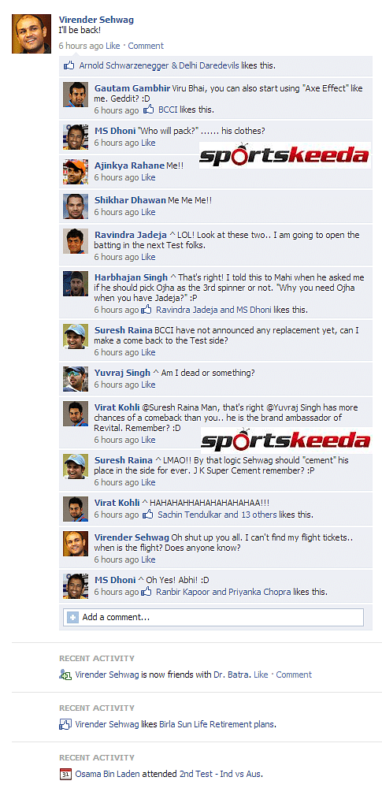Click in the Add a comment field

(213, 617)
